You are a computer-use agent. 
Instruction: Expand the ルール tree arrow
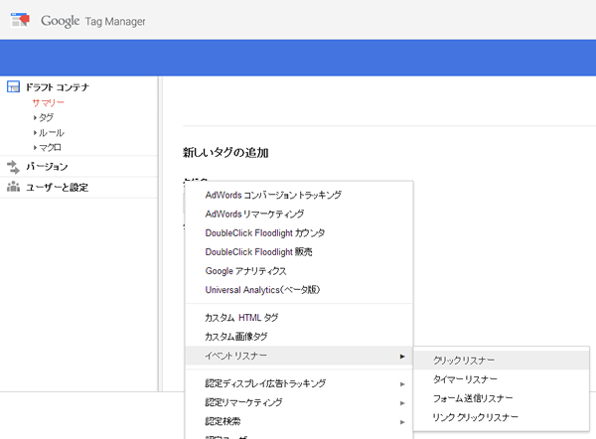35,133
